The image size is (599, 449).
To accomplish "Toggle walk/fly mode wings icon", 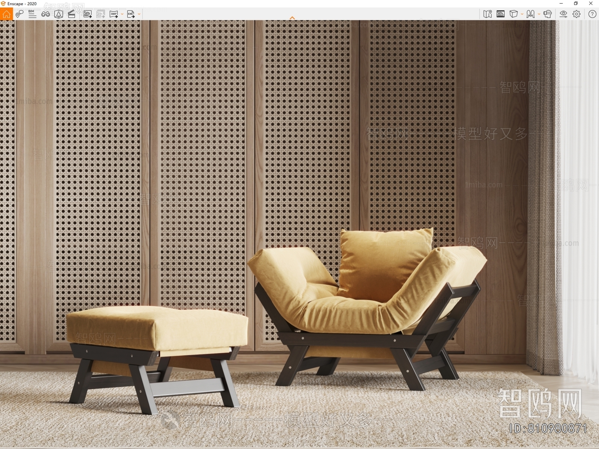I will (530, 14).
